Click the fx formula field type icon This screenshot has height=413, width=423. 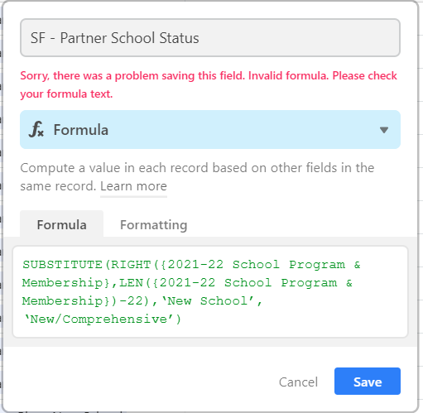click(x=36, y=129)
